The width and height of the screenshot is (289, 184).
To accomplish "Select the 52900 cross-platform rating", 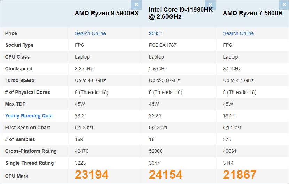I will click(156, 151).
